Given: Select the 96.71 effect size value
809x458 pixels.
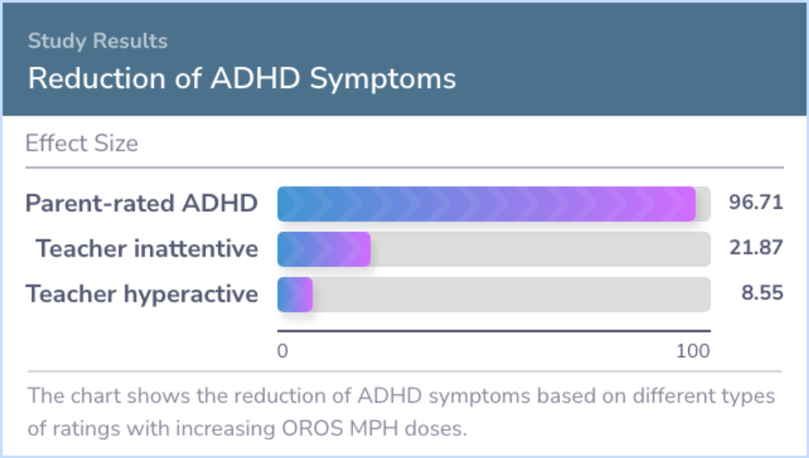Looking at the screenshot, I should 755,202.
